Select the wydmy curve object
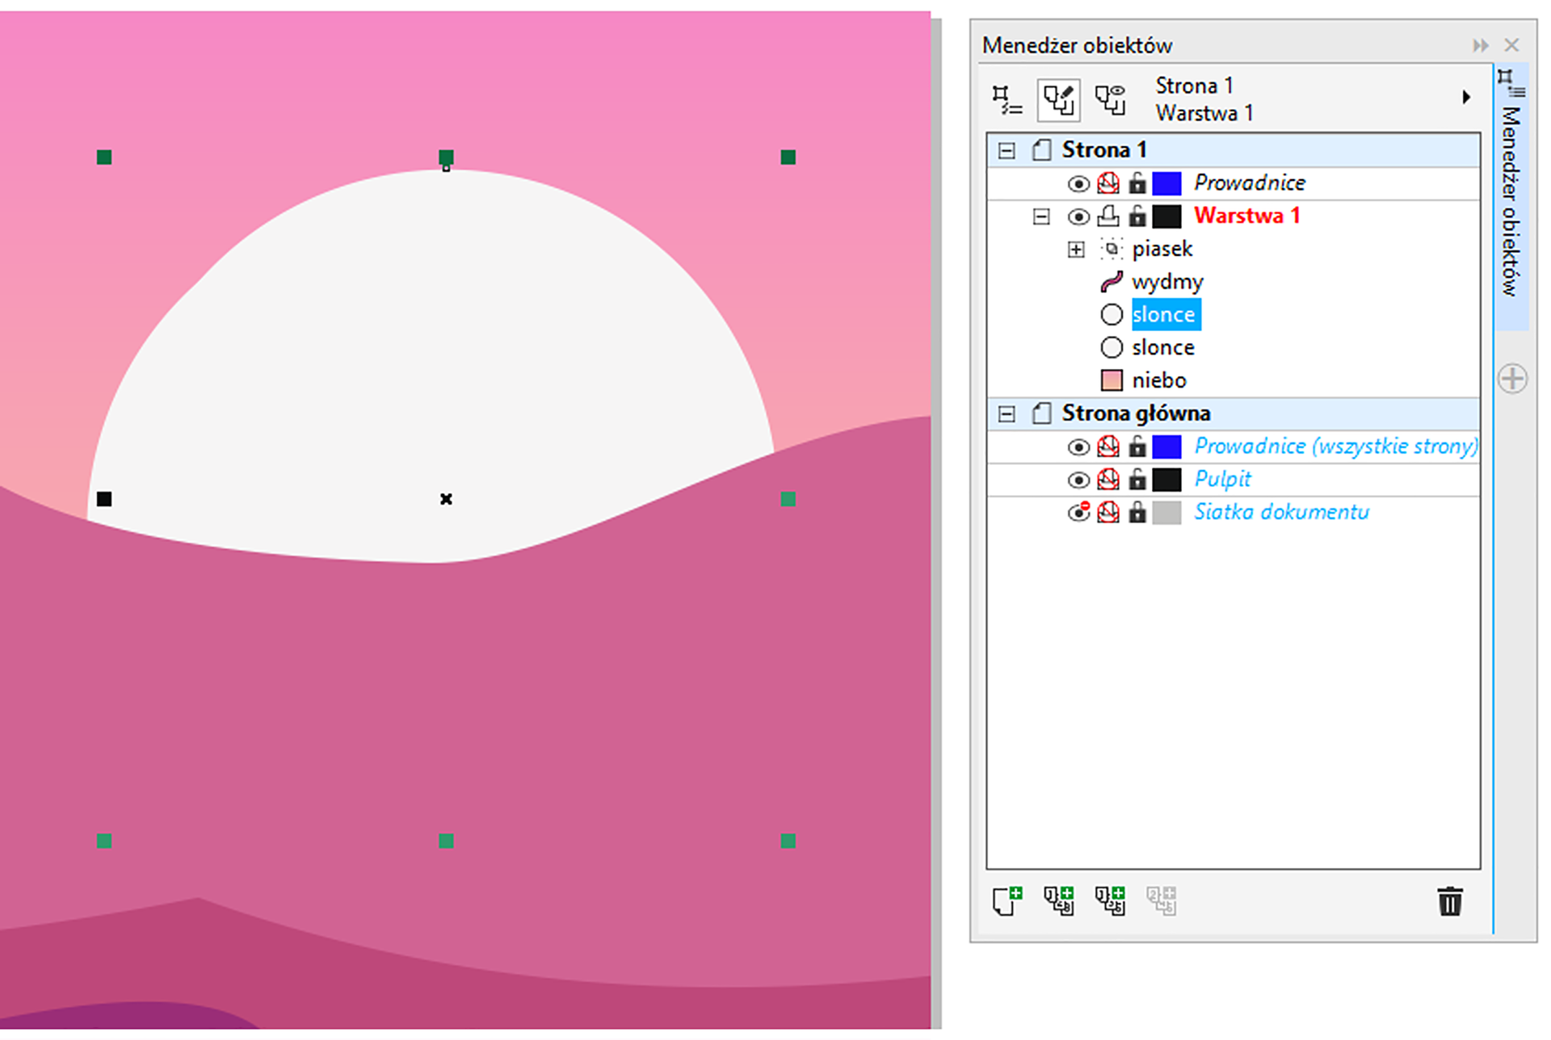The height and width of the screenshot is (1040, 1551). coord(1166,282)
